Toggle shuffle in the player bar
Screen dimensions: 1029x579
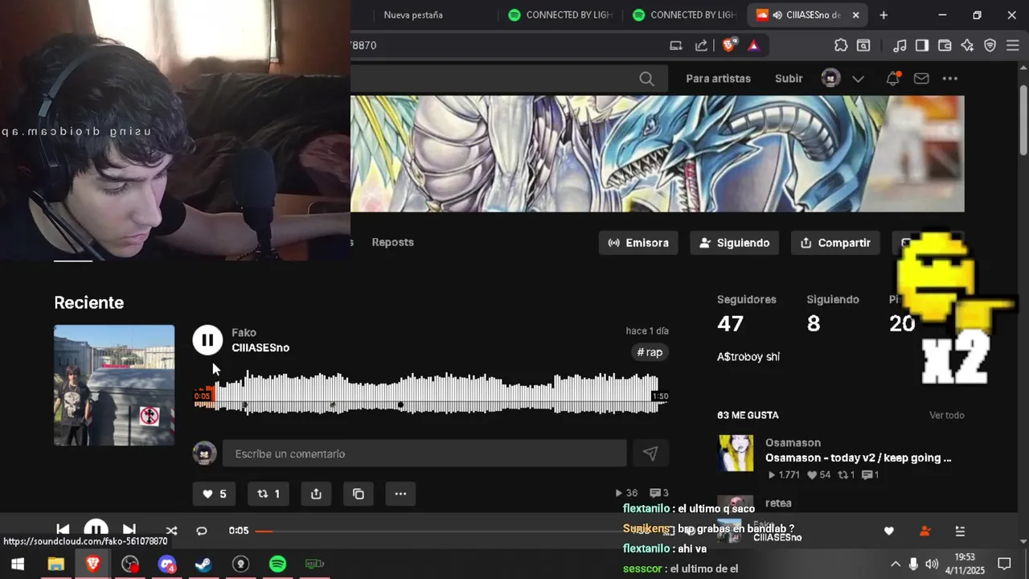[171, 531]
